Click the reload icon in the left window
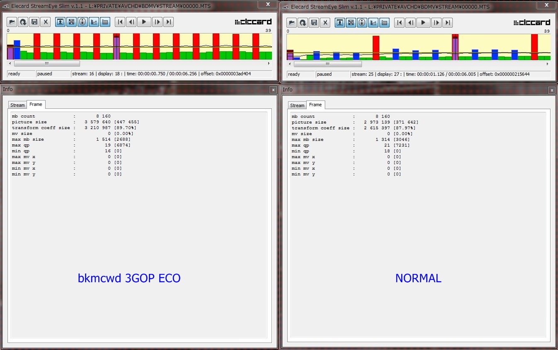 (x=24, y=22)
